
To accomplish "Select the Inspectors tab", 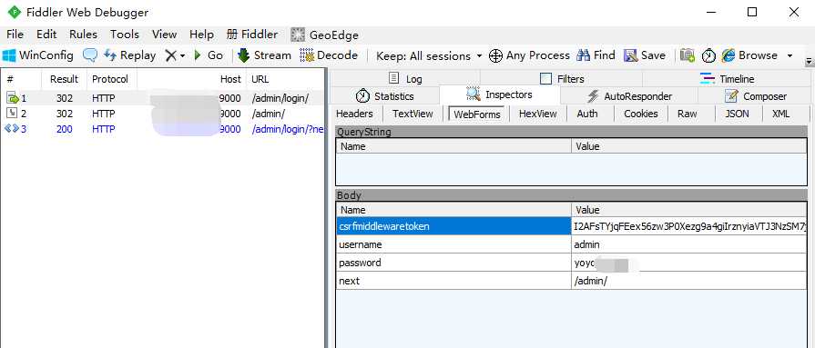I will click(x=500, y=94).
